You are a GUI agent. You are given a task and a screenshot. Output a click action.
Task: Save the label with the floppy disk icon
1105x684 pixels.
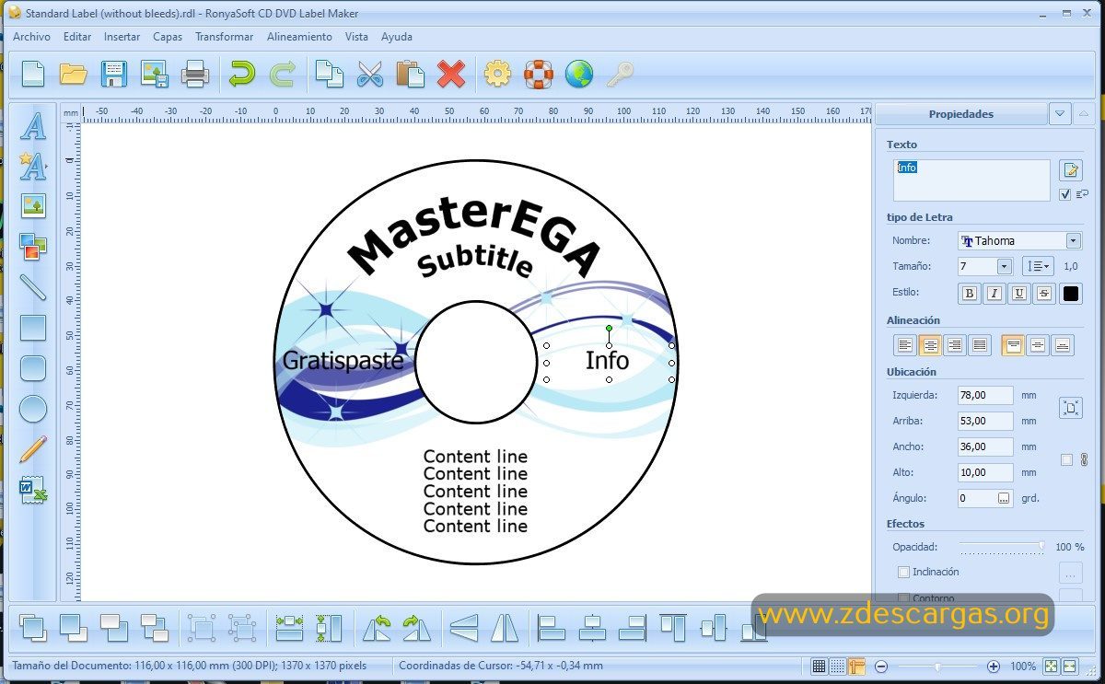[113, 74]
